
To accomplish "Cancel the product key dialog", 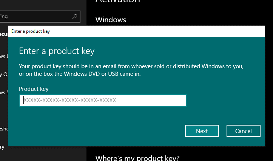I will coord(244,131).
